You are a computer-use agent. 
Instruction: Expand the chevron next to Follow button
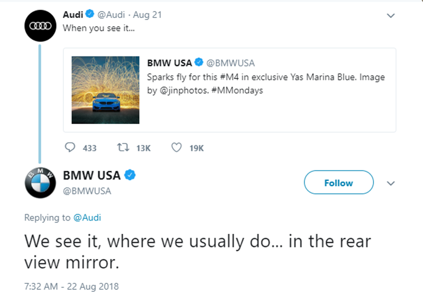[x=391, y=183]
